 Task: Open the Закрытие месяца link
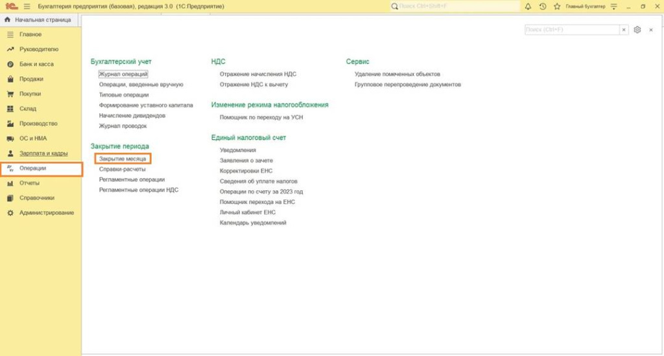coord(122,159)
